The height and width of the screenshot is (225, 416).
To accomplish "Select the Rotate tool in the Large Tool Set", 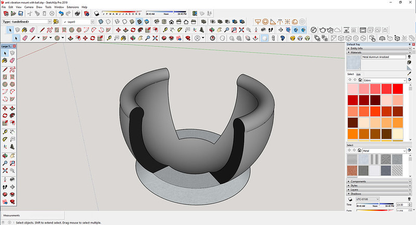I will click(x=5, y=116).
